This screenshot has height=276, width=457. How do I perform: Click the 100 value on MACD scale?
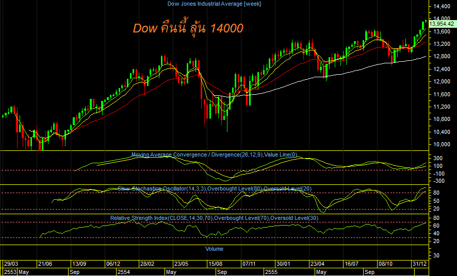(438, 166)
